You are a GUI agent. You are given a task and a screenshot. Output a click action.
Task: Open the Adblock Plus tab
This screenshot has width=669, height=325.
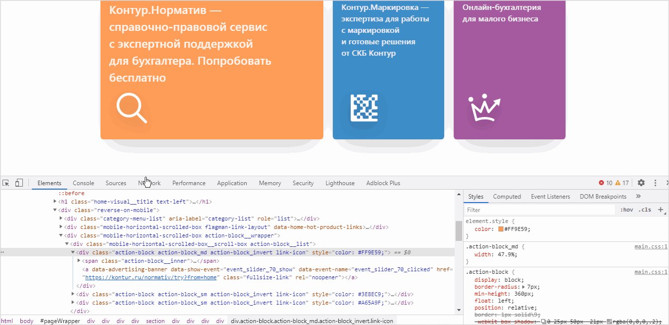[x=383, y=183]
